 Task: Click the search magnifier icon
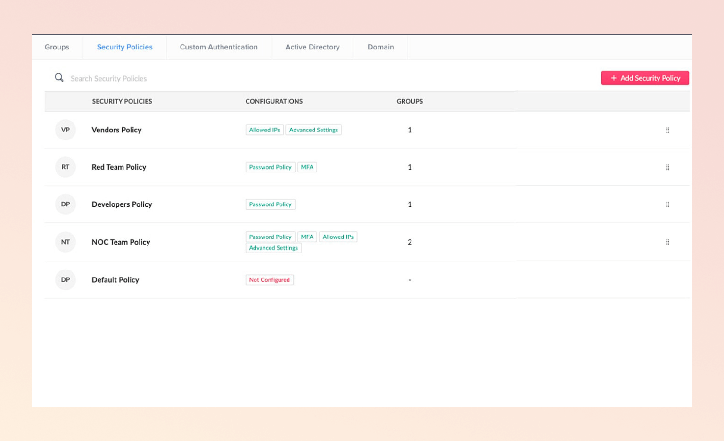coord(59,78)
